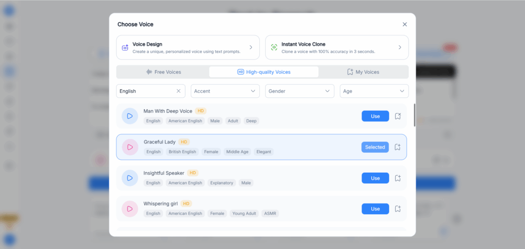Click the HD badge on Insightful Speaker
This screenshot has width=525, height=249.
(x=193, y=173)
